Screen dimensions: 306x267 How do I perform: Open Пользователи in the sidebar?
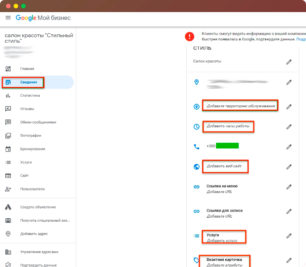pyautogui.click(x=32, y=189)
